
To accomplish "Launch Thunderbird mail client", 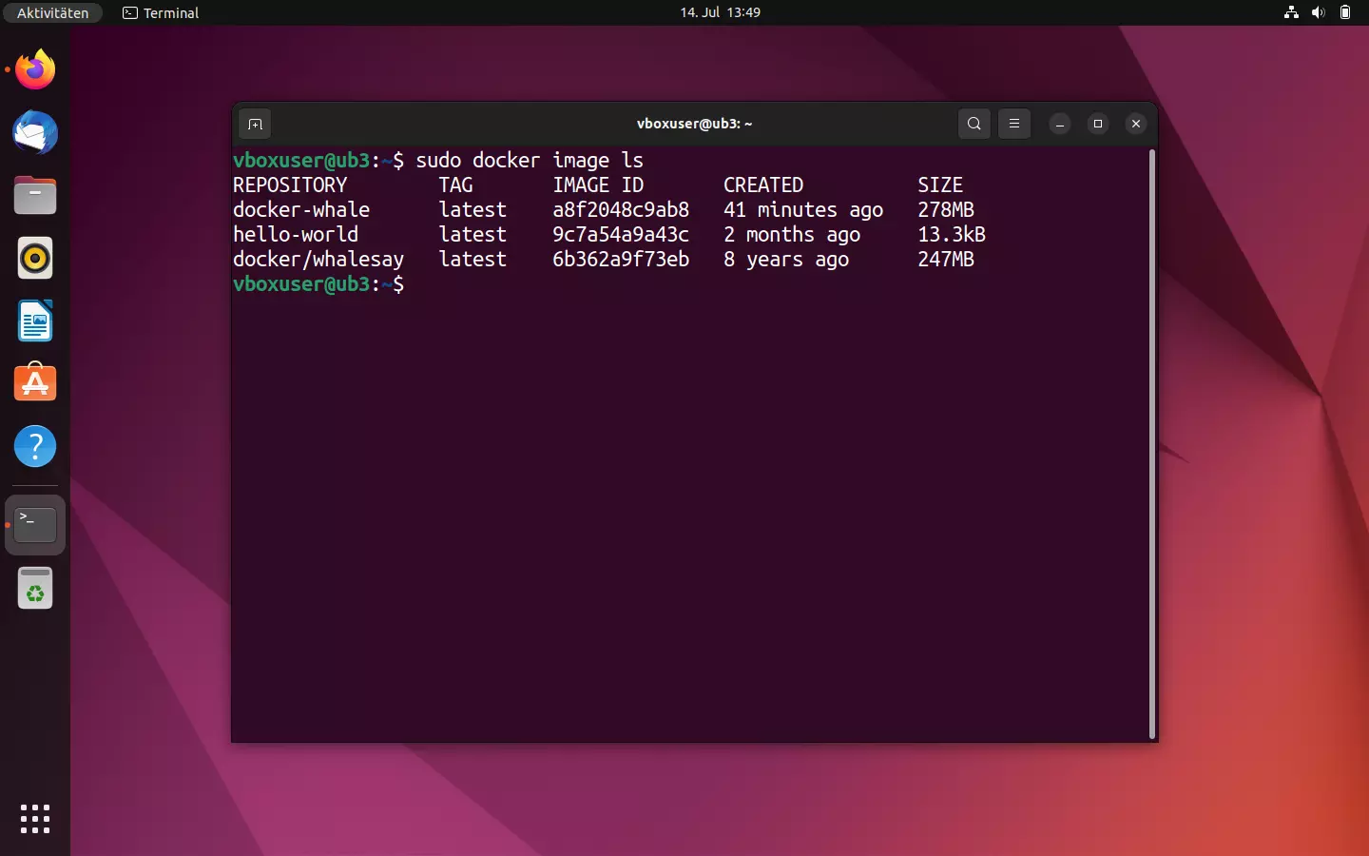I will click(x=34, y=133).
